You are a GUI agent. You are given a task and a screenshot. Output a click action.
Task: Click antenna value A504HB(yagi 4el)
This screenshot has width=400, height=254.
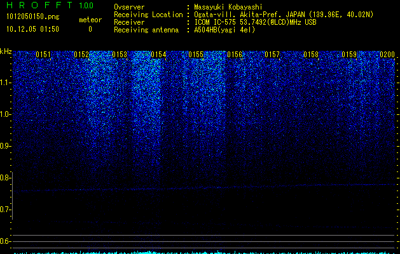tap(224, 30)
